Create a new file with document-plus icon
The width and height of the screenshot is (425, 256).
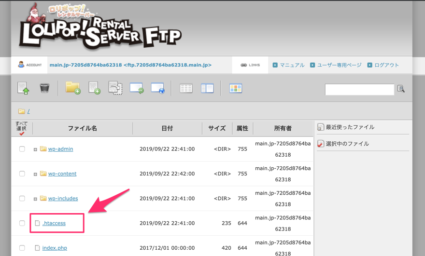(x=94, y=88)
